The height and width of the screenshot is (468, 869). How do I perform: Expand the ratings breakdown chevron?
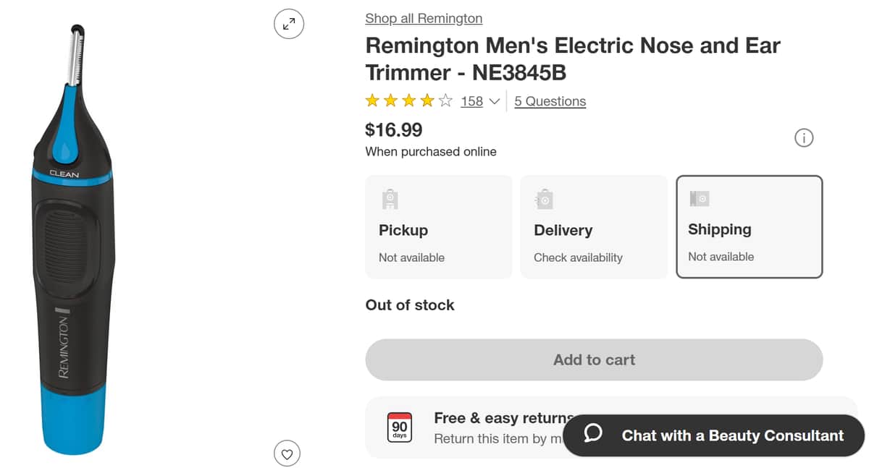click(495, 101)
